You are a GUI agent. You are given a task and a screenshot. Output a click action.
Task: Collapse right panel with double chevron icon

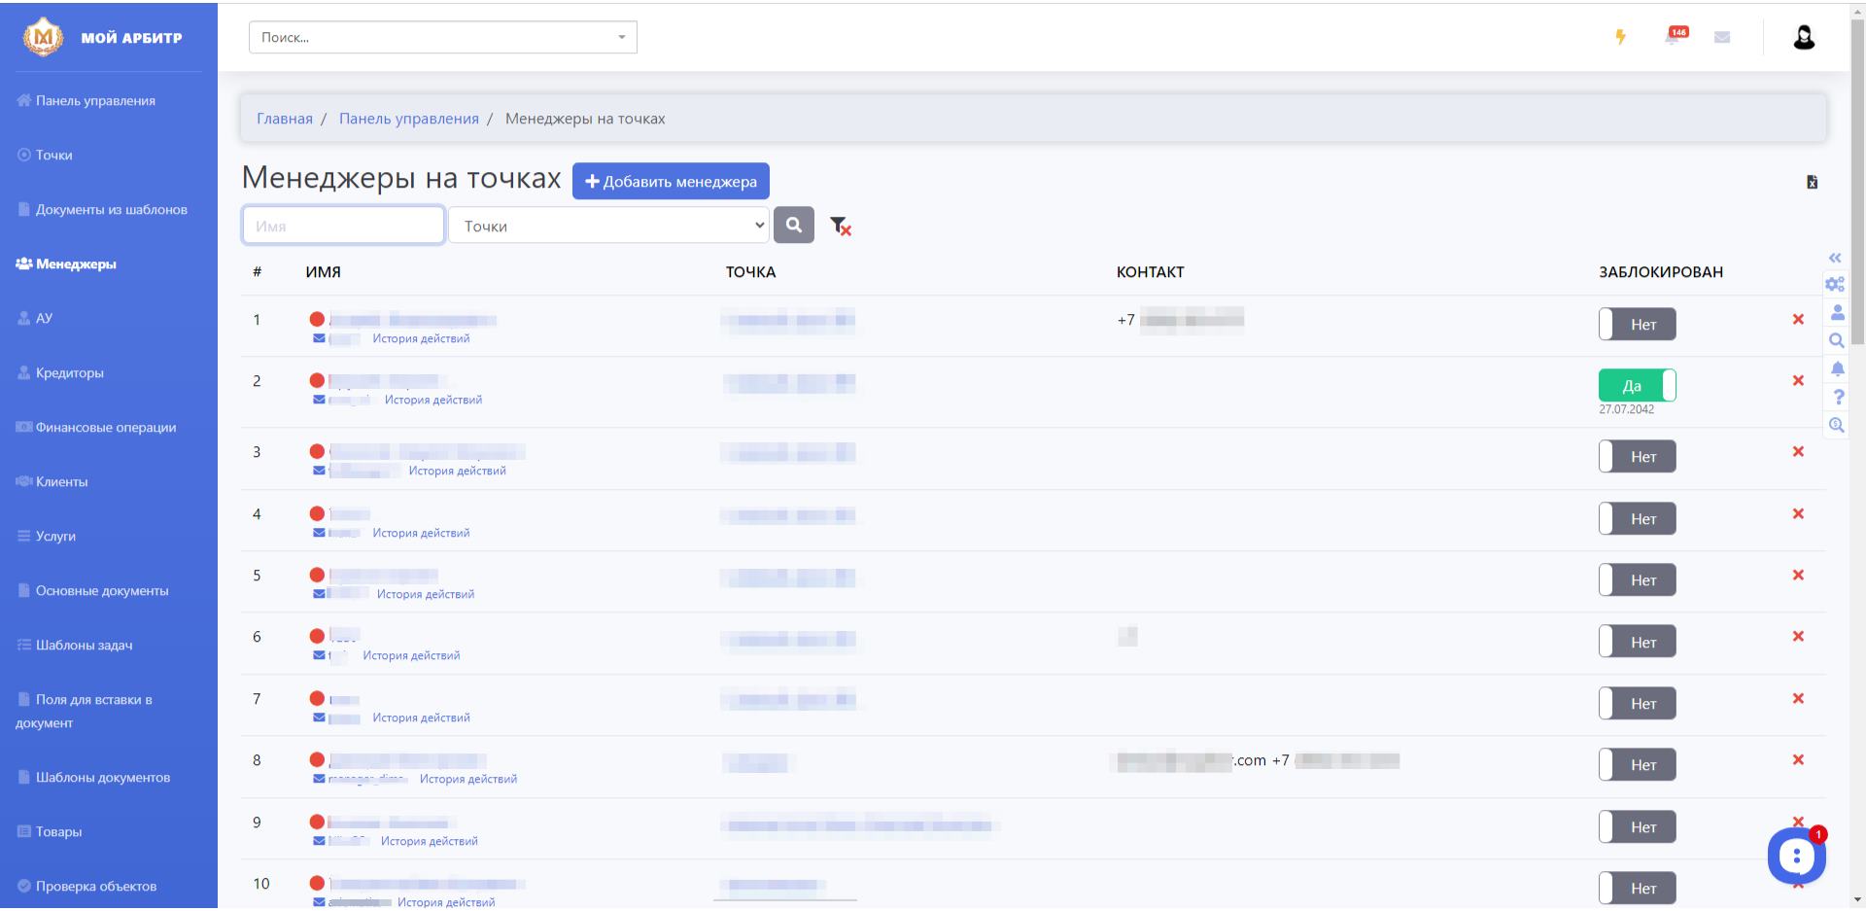(x=1835, y=258)
